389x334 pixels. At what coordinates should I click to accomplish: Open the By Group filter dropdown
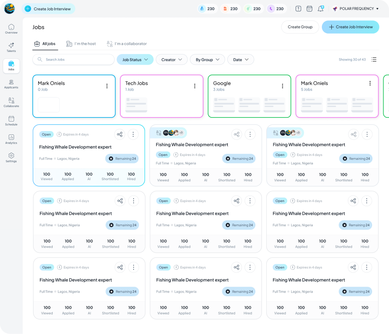[207, 60]
